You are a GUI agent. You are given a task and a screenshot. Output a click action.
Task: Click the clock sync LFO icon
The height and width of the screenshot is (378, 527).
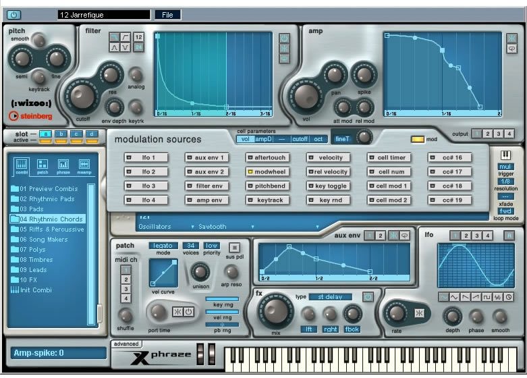[x=509, y=297]
